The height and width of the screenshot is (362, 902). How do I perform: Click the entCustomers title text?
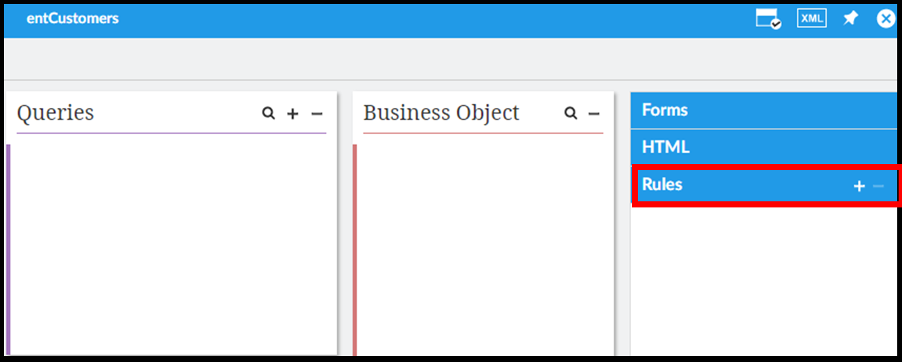click(x=73, y=18)
